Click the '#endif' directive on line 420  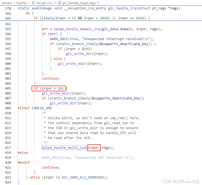pyautogui.click(x=24, y=163)
